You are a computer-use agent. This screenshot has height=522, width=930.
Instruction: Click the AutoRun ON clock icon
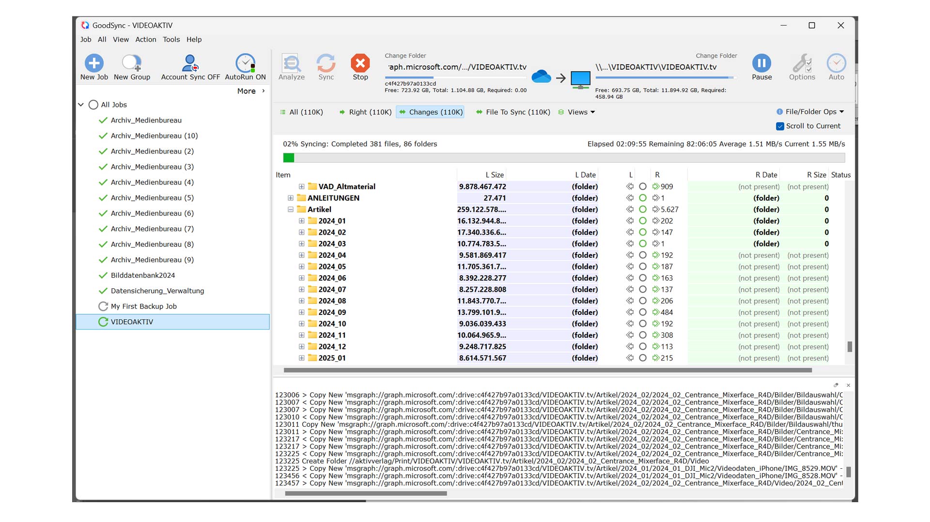click(x=245, y=63)
